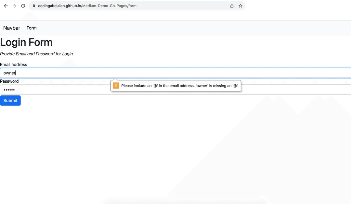Click blank page area below Submit

(x=97, y=146)
